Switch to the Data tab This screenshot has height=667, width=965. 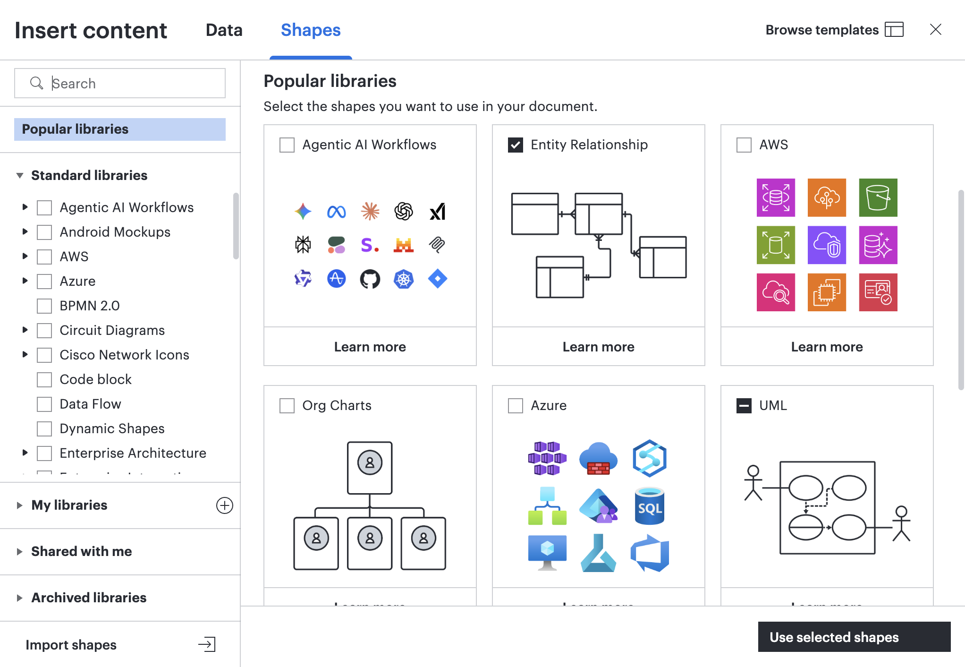[x=224, y=30]
